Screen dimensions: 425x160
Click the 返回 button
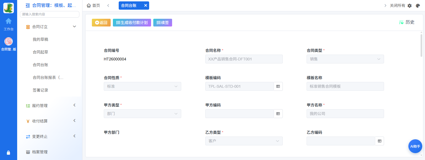pos(101,23)
